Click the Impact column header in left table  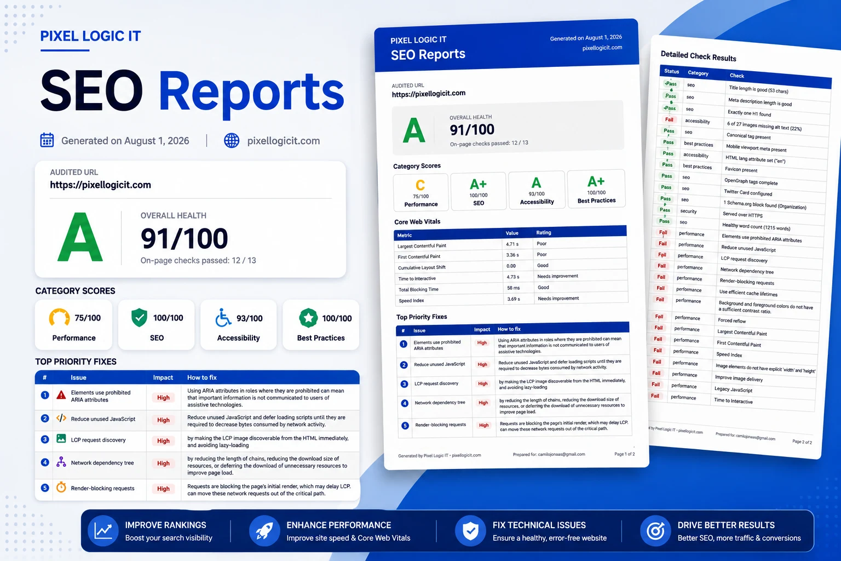(163, 377)
